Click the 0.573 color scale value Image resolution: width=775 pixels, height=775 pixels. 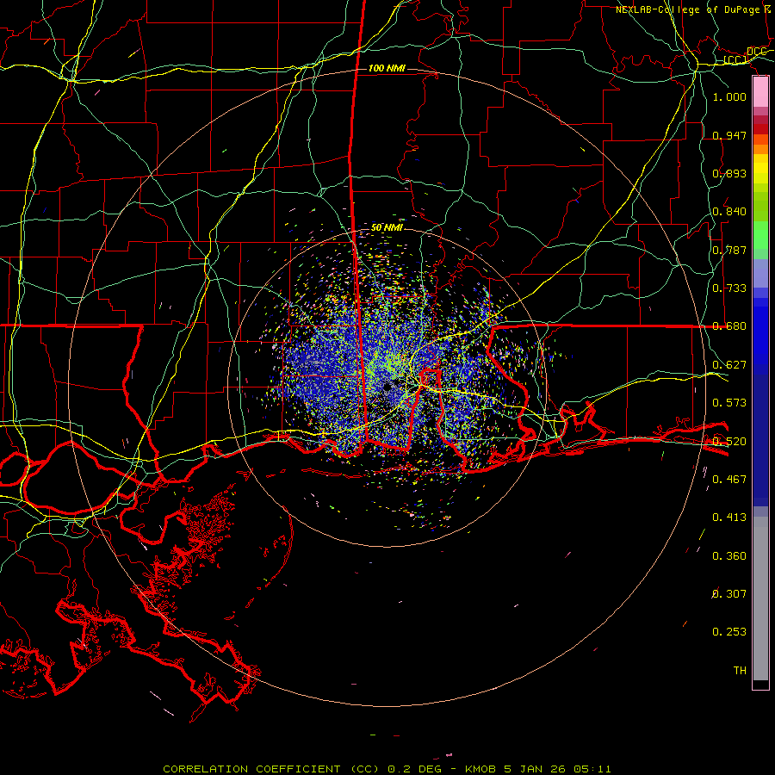pyautogui.click(x=729, y=403)
